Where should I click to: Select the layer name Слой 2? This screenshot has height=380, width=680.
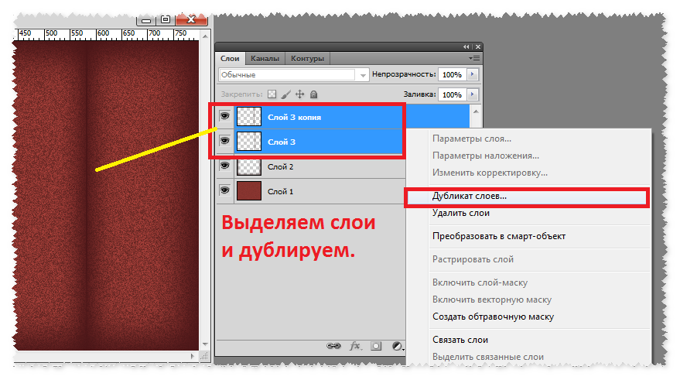281,166
